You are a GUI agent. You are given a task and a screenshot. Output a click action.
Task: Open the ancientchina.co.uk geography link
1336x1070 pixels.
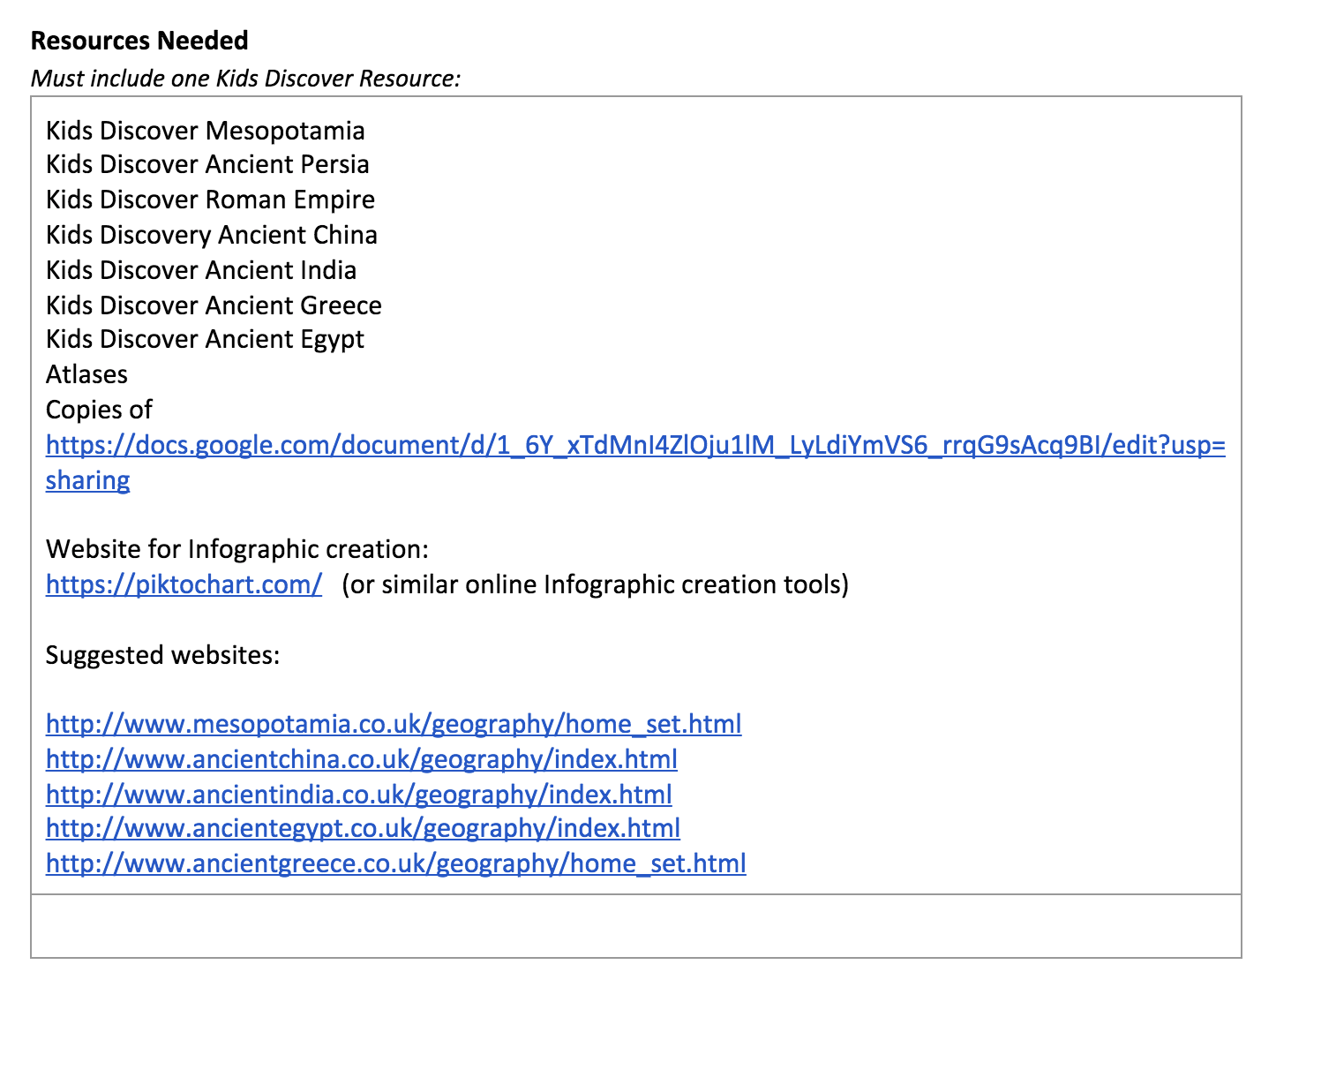coord(362,759)
